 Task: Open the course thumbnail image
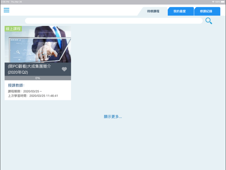click(38, 44)
